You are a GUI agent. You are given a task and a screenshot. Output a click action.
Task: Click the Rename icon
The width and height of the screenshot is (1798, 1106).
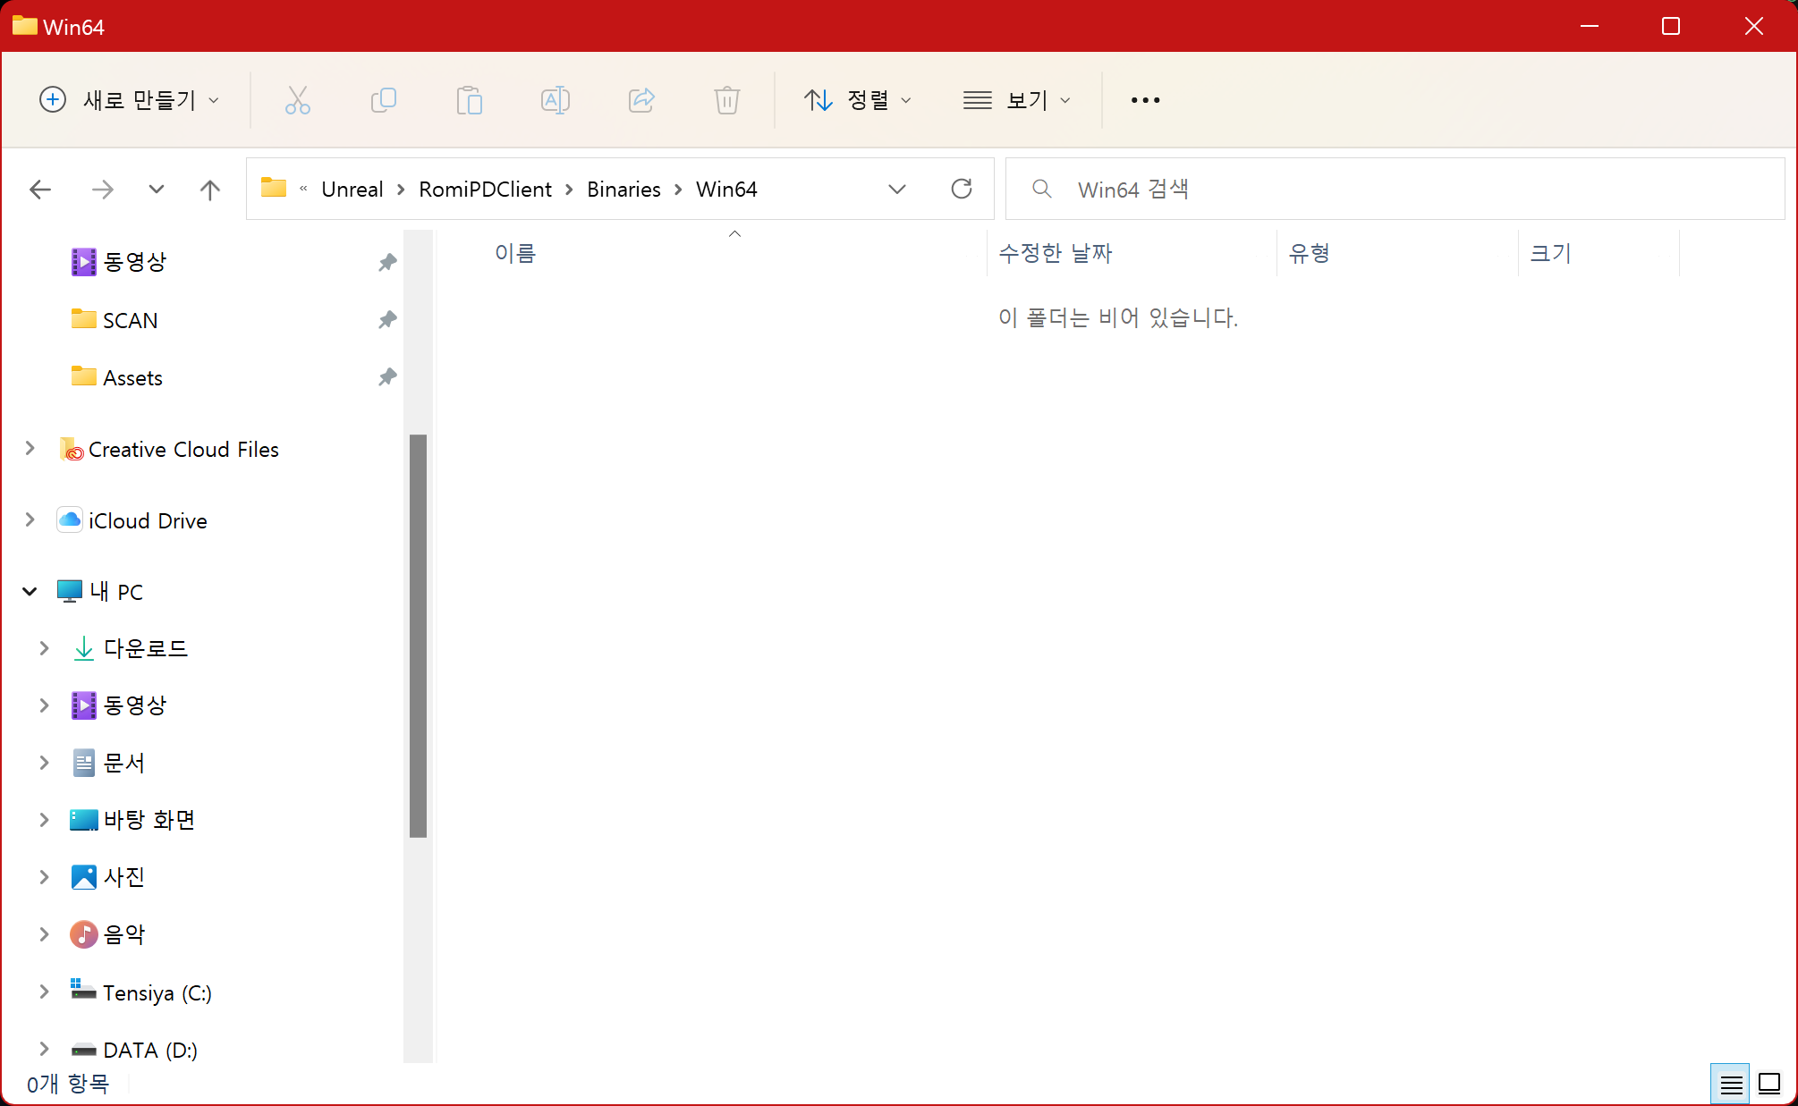point(555,100)
